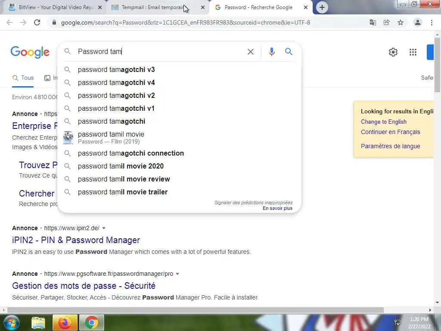Choose suggestion password tamagotchi v2
Viewport: 441px width, 331px height.
(x=179, y=95)
